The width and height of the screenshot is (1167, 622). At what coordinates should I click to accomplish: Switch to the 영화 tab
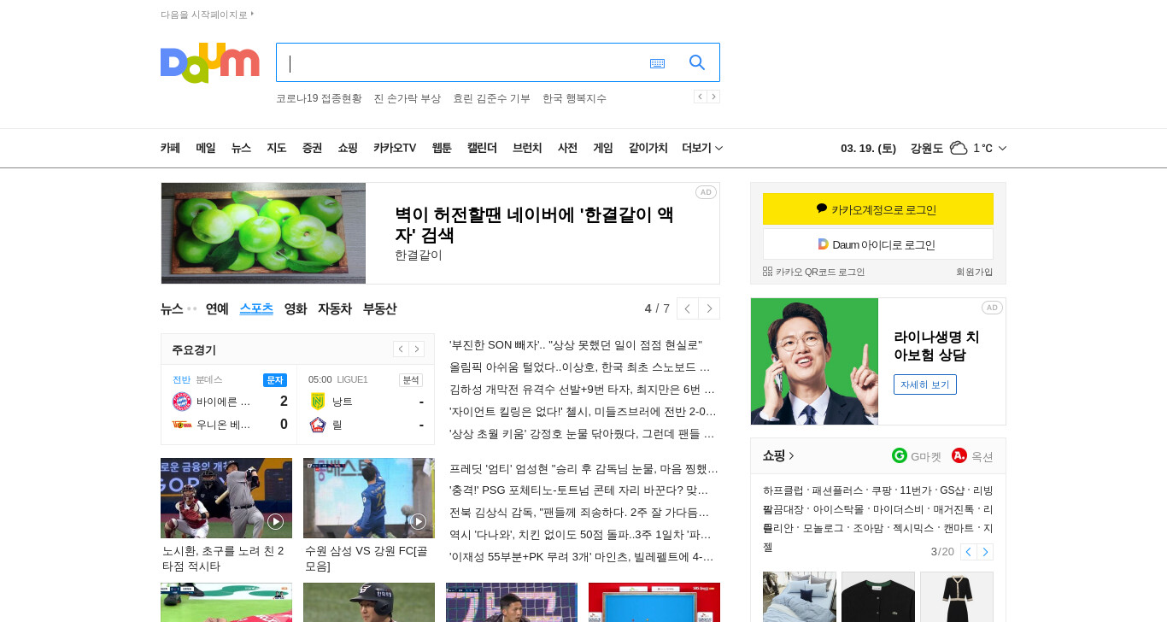click(296, 308)
